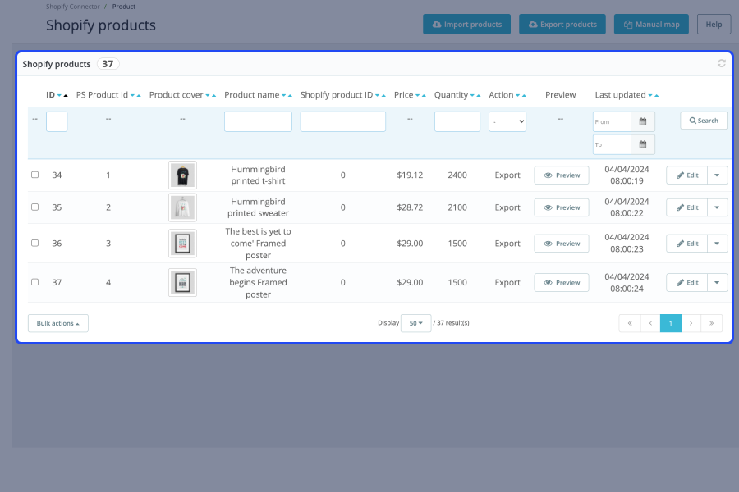
Task: Sort Price column descending
Action: tap(418, 96)
